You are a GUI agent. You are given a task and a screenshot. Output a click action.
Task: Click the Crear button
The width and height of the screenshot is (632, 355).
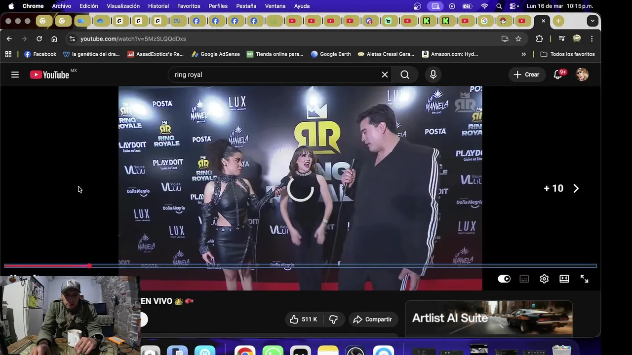click(526, 74)
